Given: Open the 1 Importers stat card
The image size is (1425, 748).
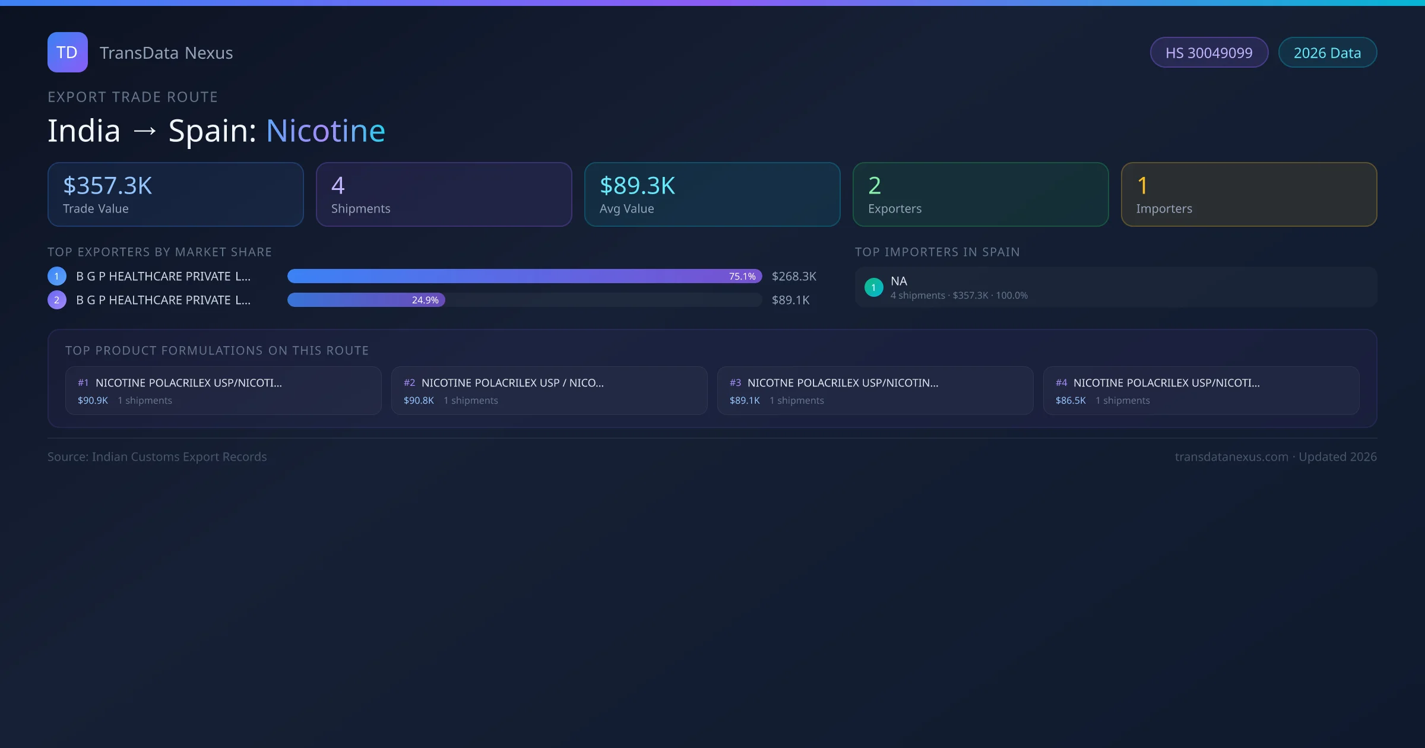Looking at the screenshot, I should (x=1249, y=195).
